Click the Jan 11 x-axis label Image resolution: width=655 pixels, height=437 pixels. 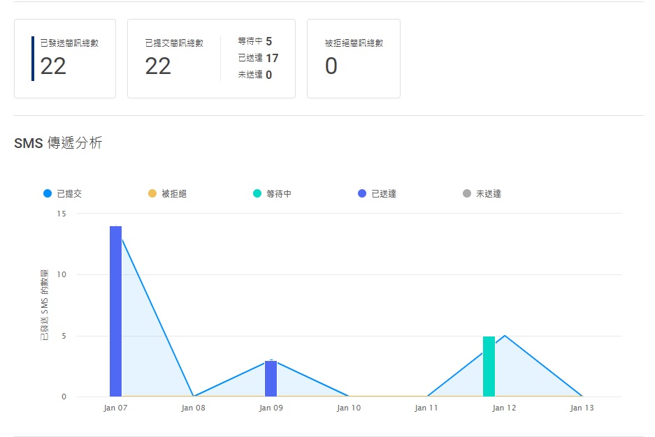click(426, 408)
